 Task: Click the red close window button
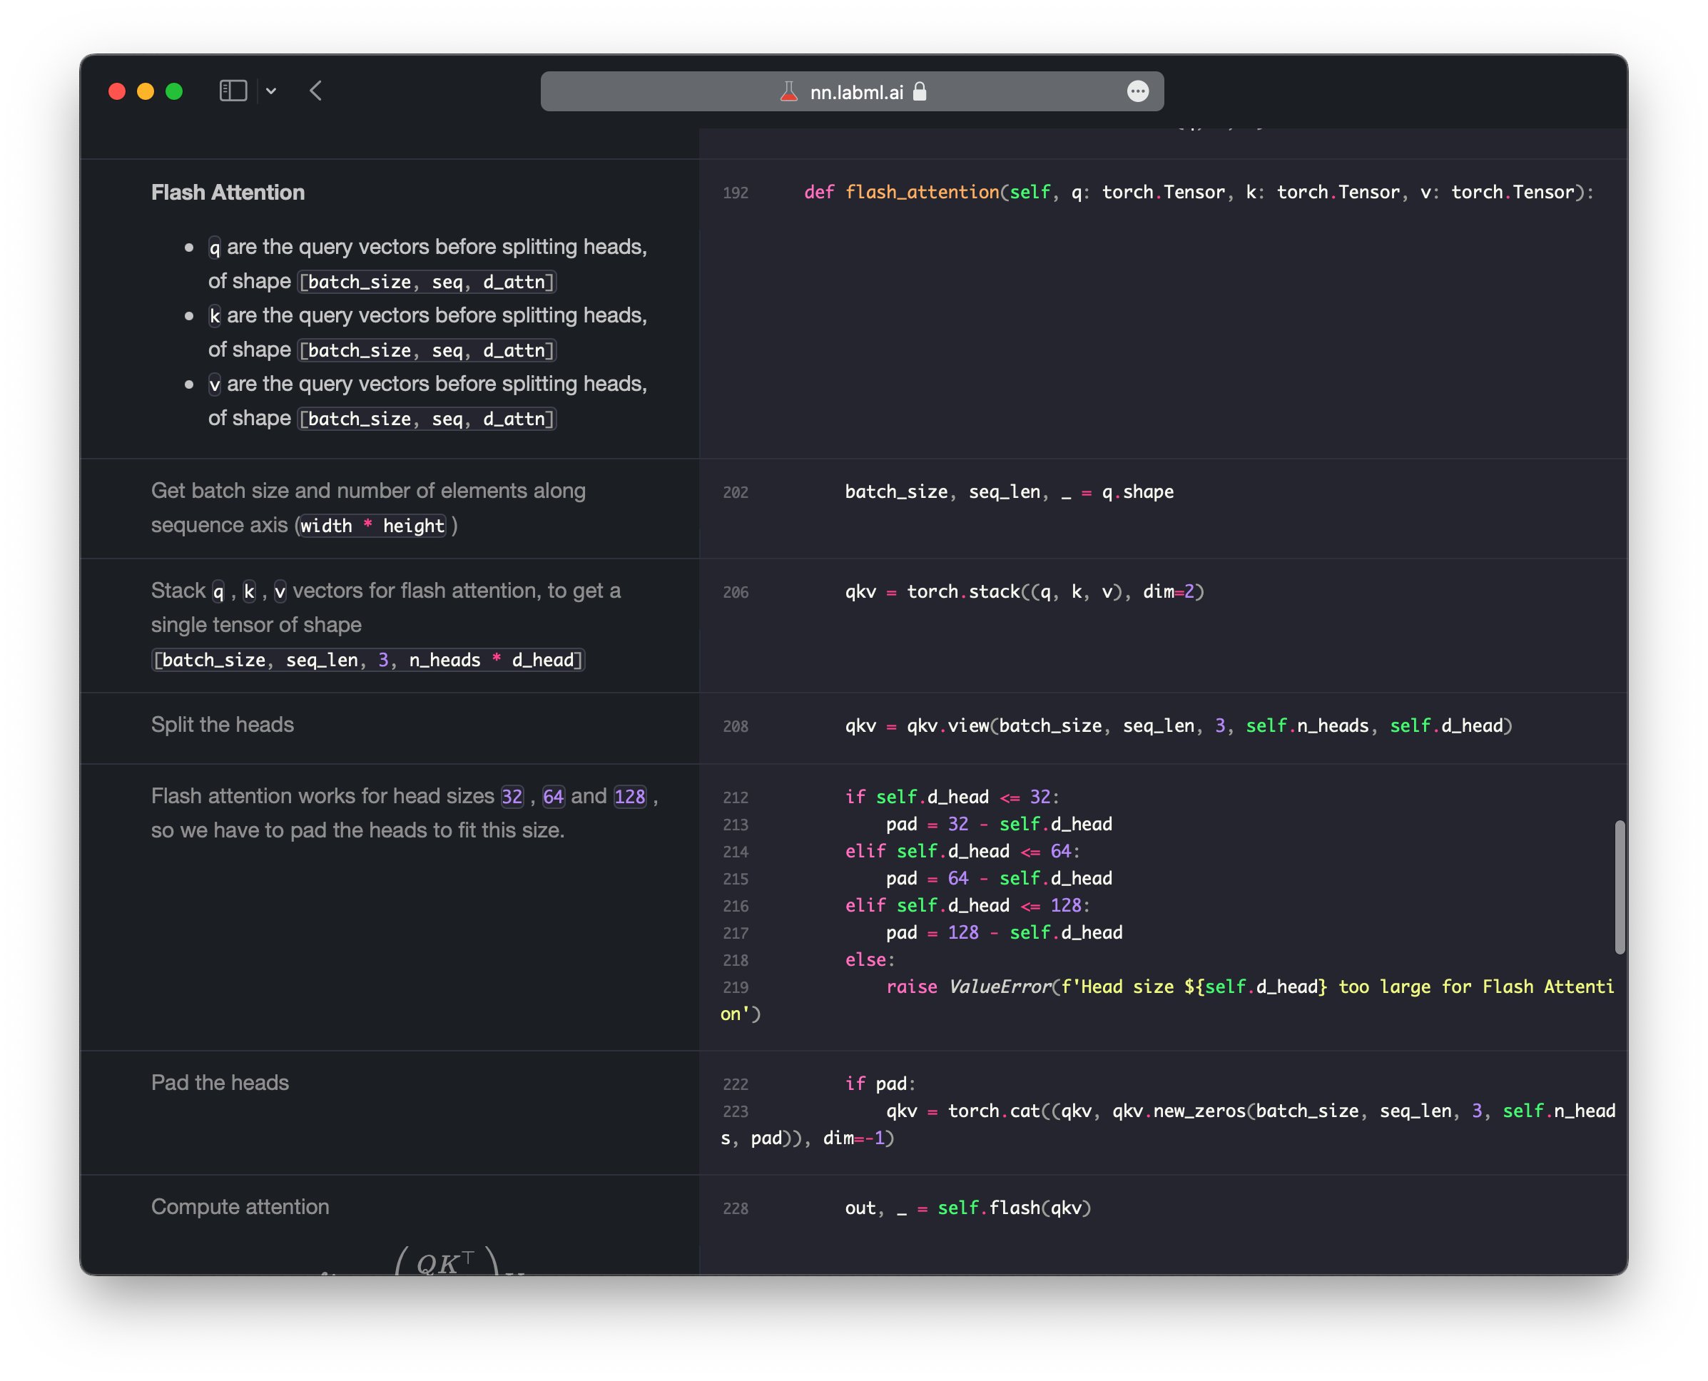coord(117,91)
